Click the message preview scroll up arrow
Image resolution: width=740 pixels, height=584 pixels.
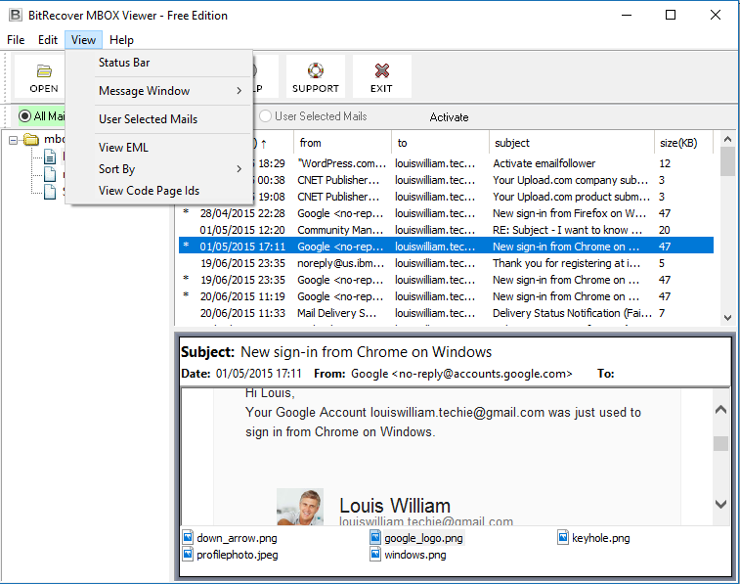[720, 410]
